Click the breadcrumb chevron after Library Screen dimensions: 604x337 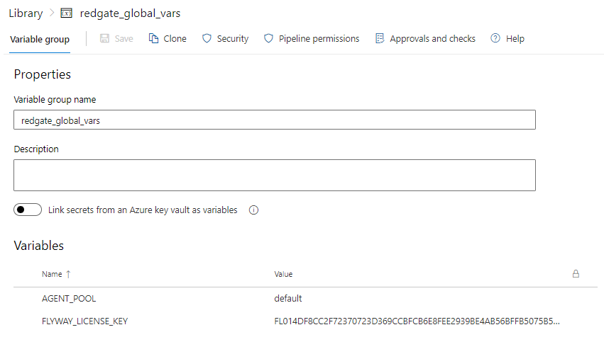tap(52, 13)
